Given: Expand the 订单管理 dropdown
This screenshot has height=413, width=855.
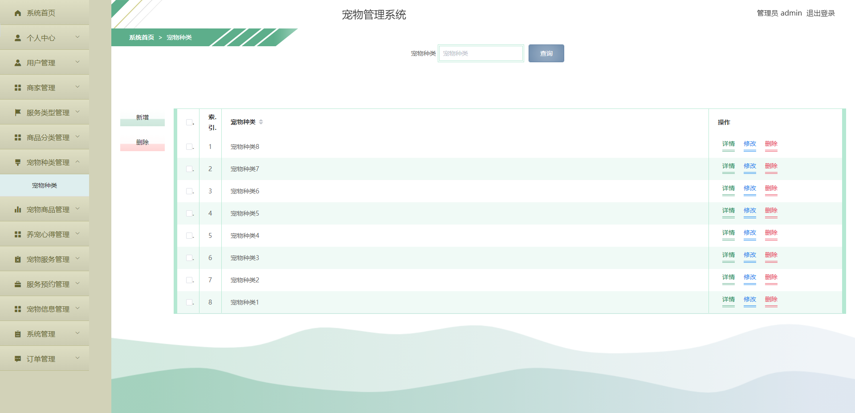Looking at the screenshot, I should pos(78,358).
